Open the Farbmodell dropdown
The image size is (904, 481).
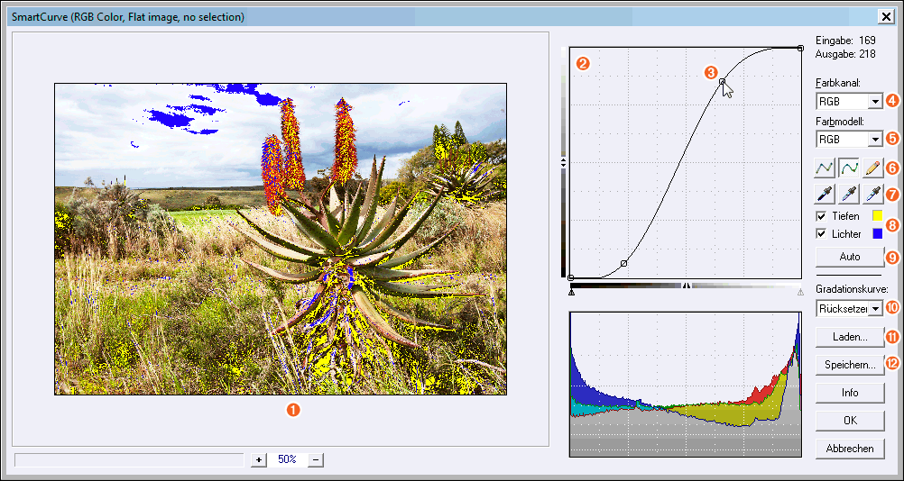click(874, 140)
